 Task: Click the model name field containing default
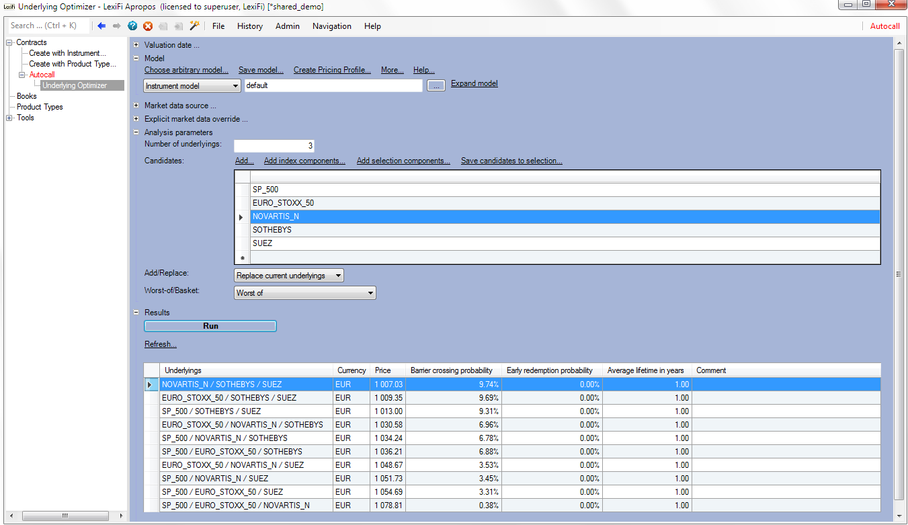point(333,86)
